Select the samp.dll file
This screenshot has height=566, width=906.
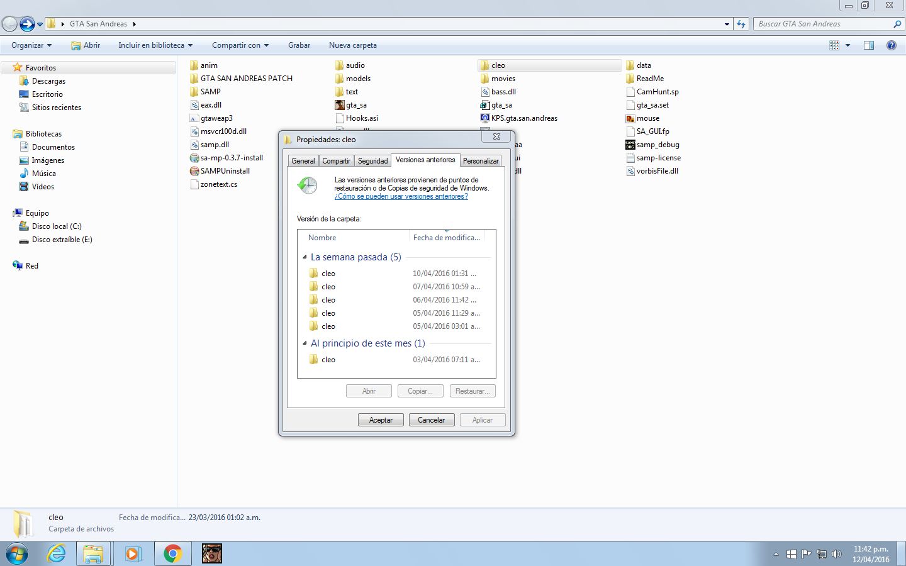click(210, 145)
